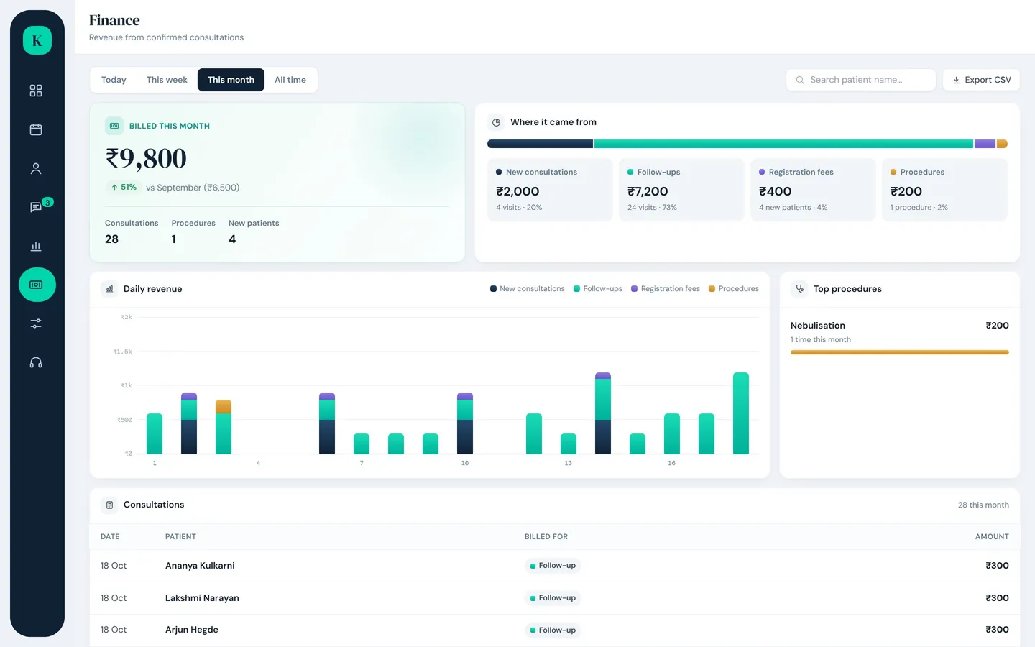Select the highlighted Finance money icon
The image size is (1035, 647).
pos(37,285)
